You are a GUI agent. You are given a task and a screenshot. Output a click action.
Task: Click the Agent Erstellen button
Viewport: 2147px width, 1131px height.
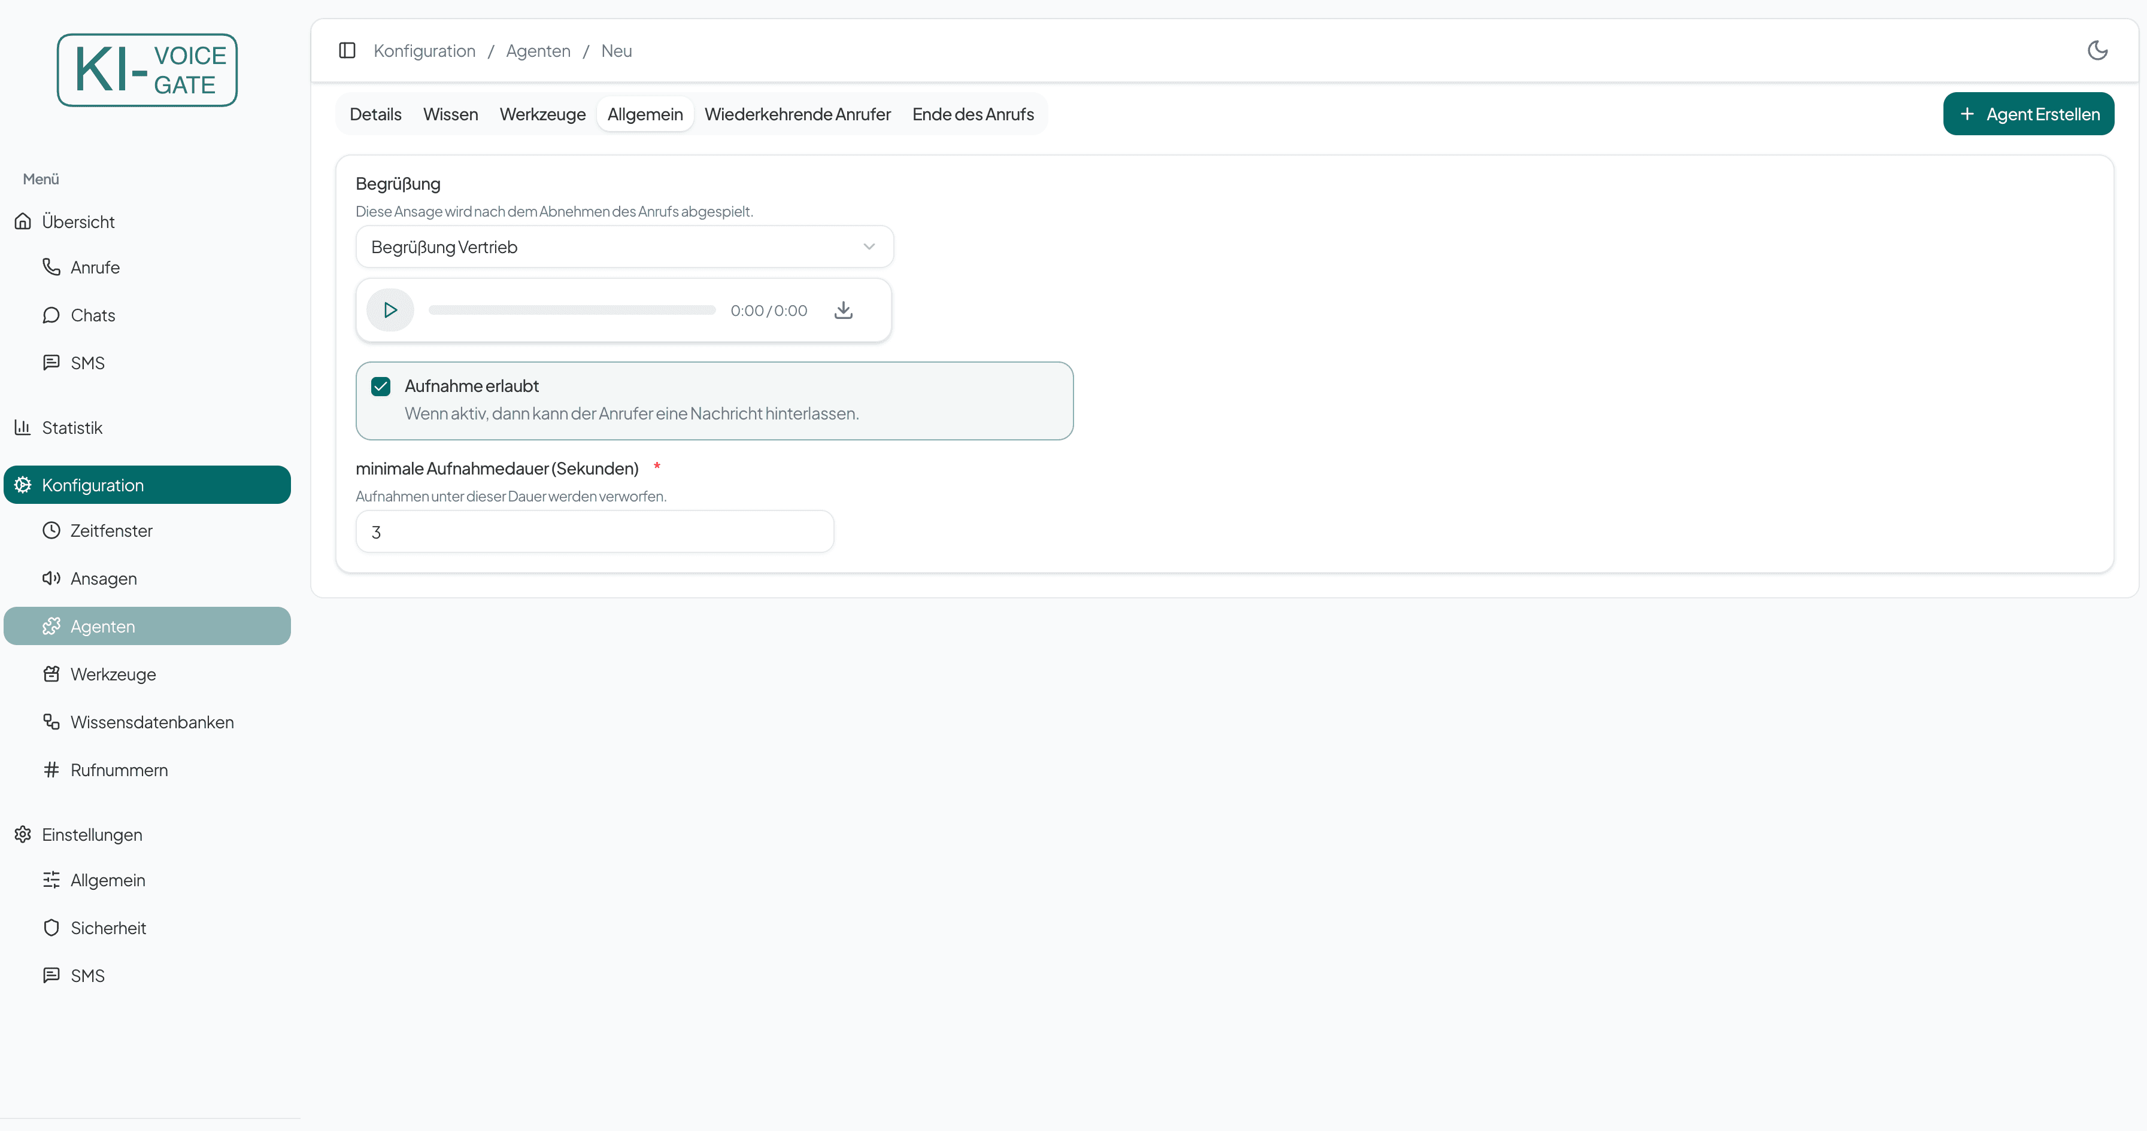[2028, 114]
